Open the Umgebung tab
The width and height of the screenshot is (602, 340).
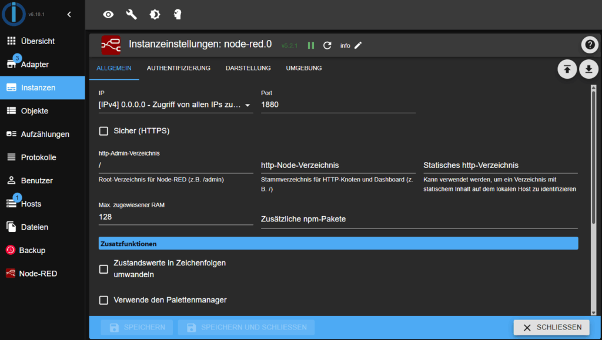(x=304, y=68)
